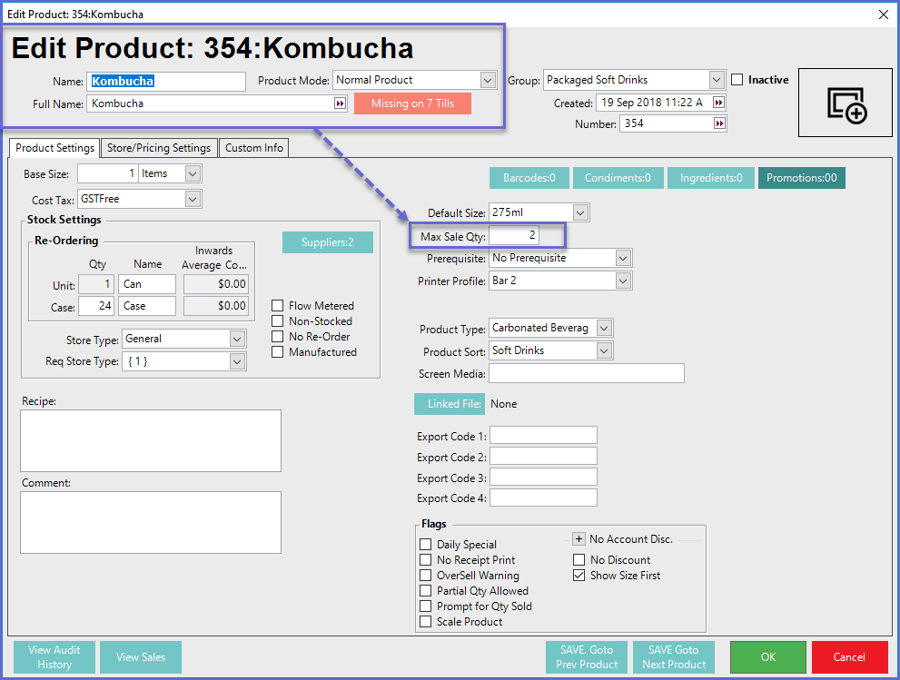Image resolution: width=900 pixels, height=680 pixels.
Task: Click the Max Sale Qty input field
Action: coord(515,236)
